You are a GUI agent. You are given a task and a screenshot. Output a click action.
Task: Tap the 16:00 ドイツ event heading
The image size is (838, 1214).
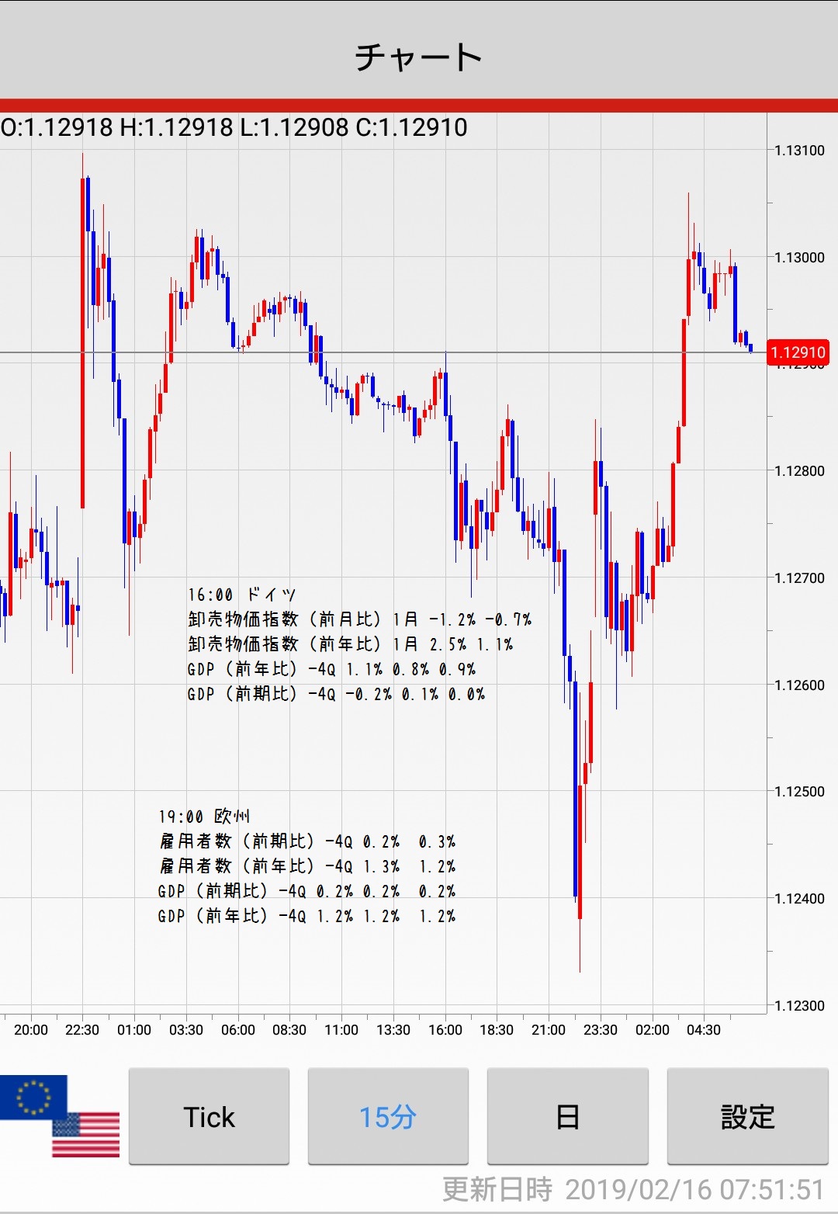pyautogui.click(x=241, y=595)
